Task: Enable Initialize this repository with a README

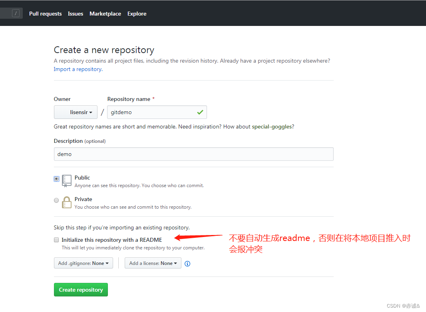Action: (x=56, y=240)
